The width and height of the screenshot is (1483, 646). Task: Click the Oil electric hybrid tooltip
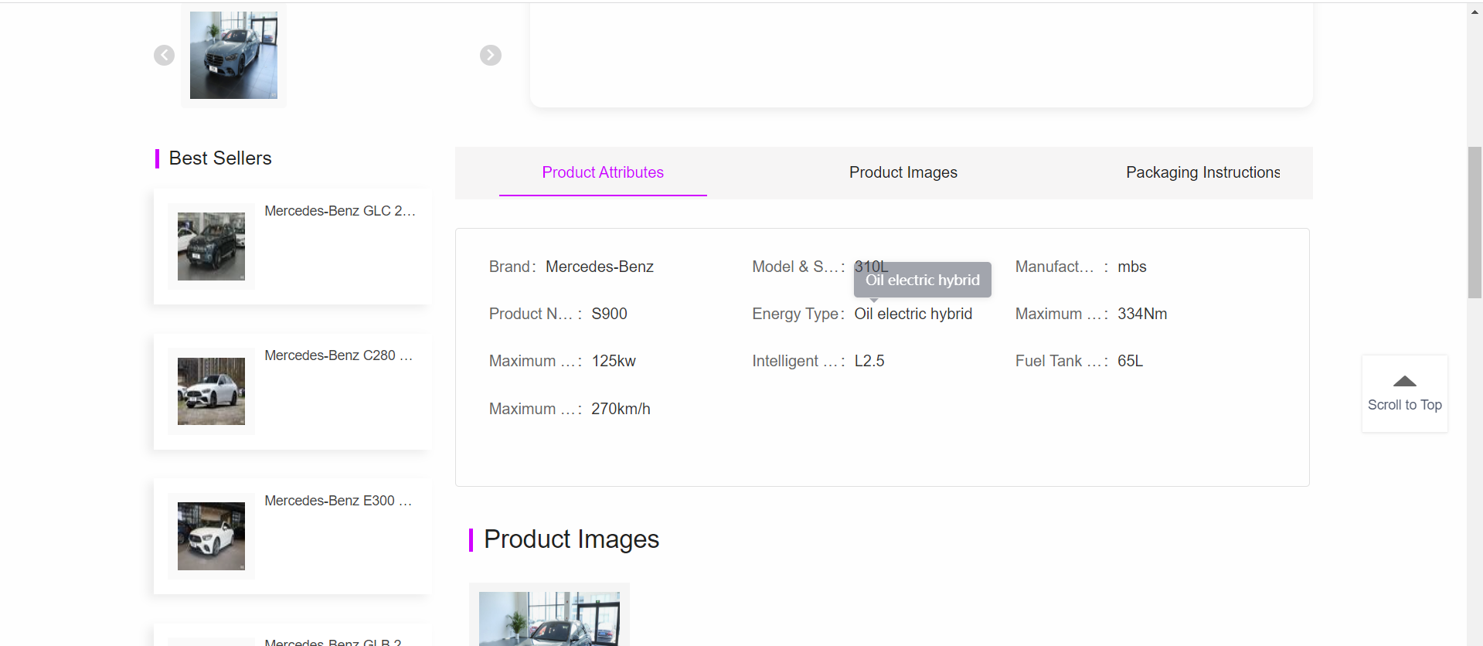(x=922, y=280)
